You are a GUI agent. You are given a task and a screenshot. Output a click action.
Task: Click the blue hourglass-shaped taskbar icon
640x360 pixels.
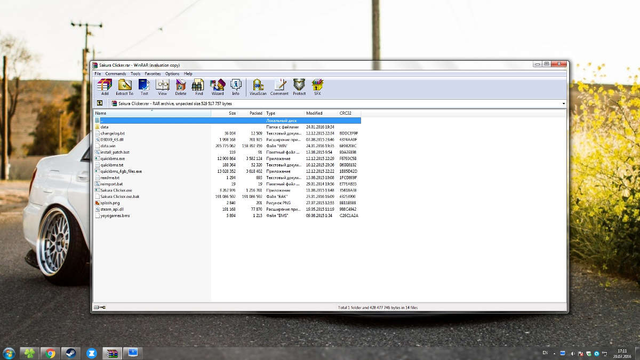tap(91, 353)
